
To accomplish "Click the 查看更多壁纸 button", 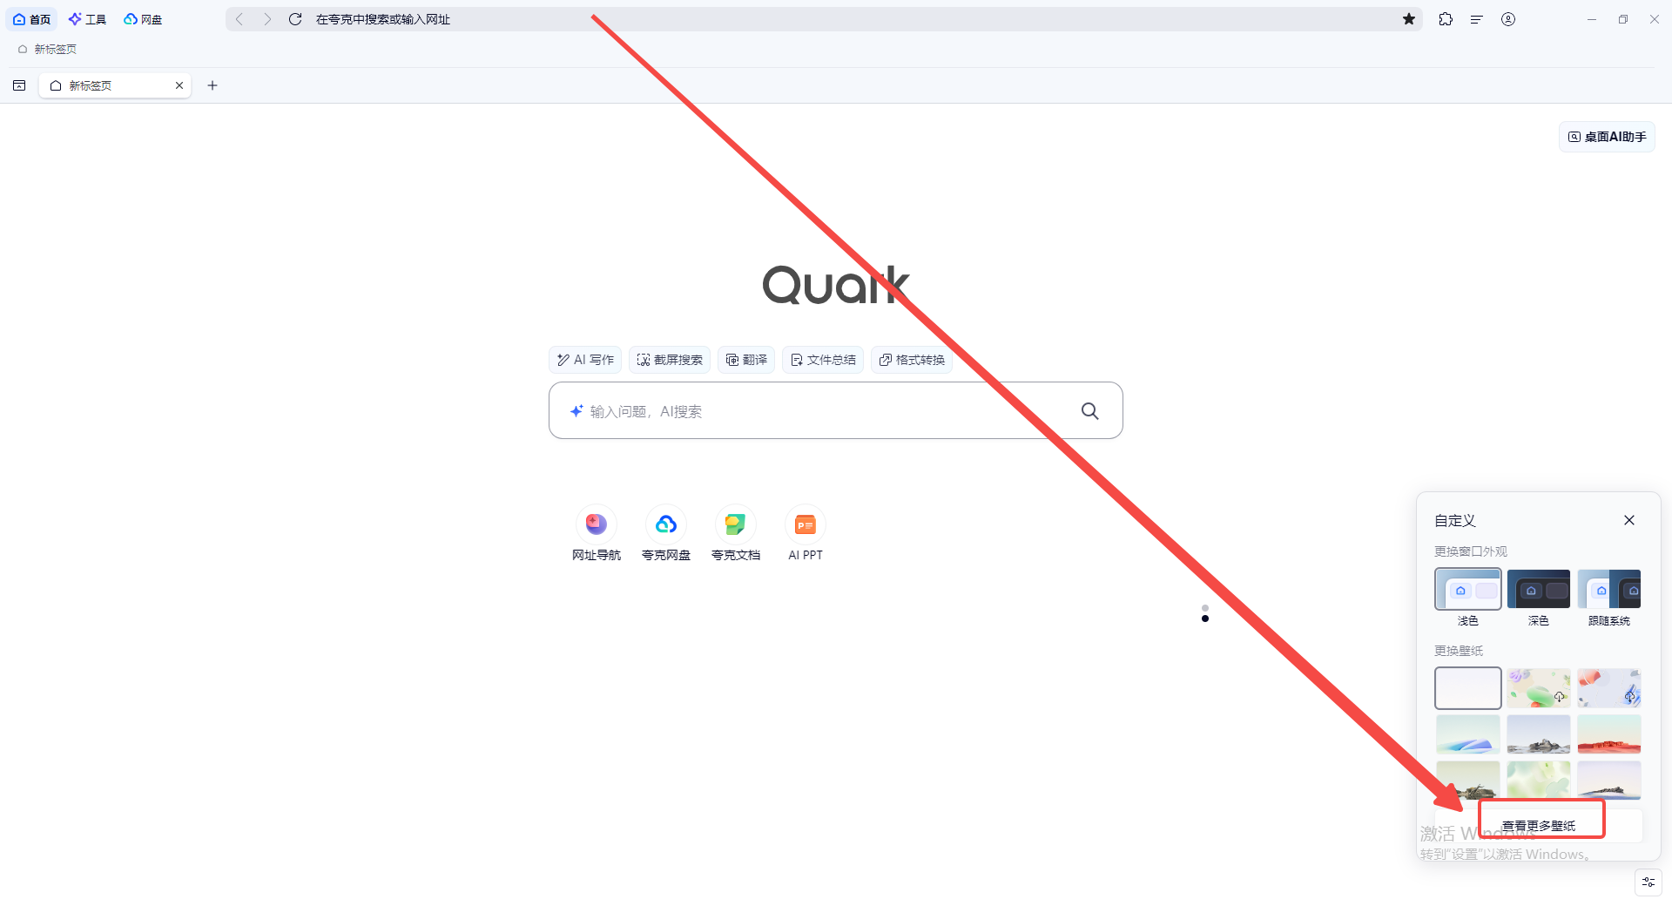I will [x=1539, y=825].
